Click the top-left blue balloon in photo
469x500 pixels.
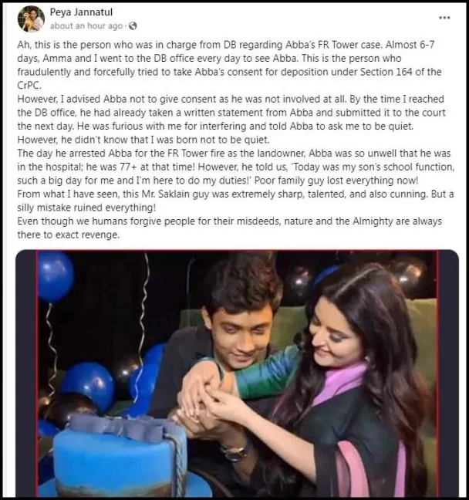pyautogui.click(x=56, y=276)
